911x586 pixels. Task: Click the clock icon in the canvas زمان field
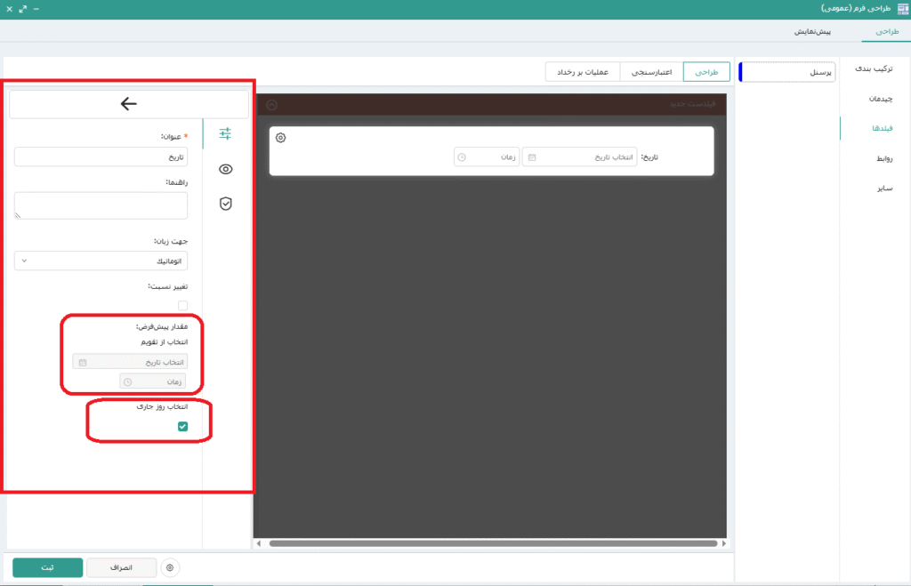[x=461, y=157]
